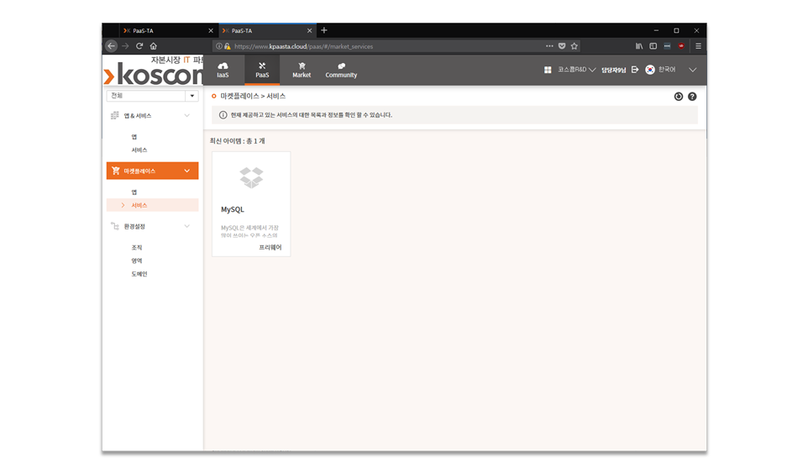
Task: Open the 도메인 sidebar link
Action: [139, 274]
